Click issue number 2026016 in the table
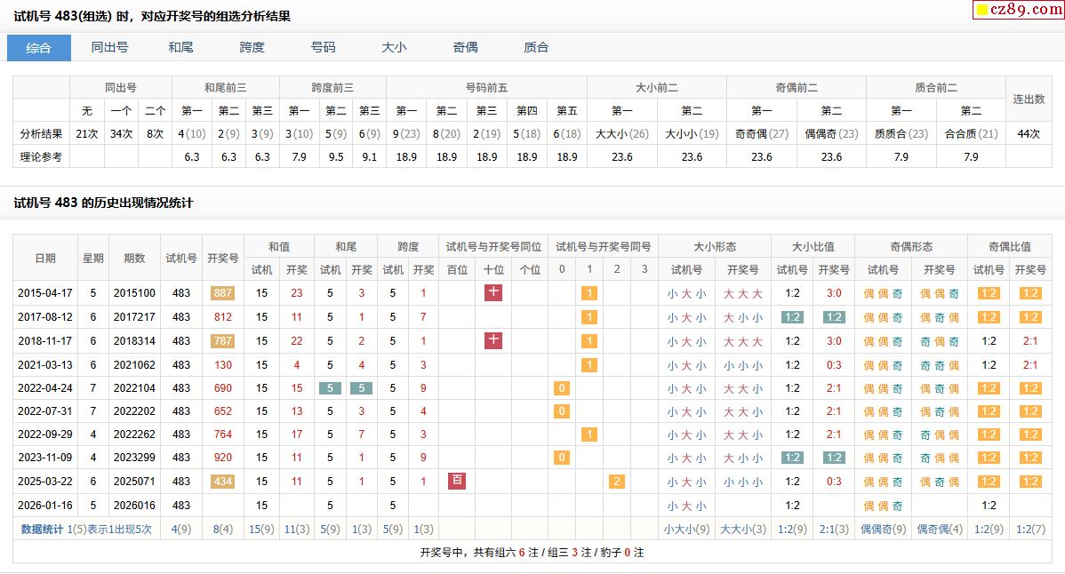The height and width of the screenshot is (574, 1065). click(134, 505)
